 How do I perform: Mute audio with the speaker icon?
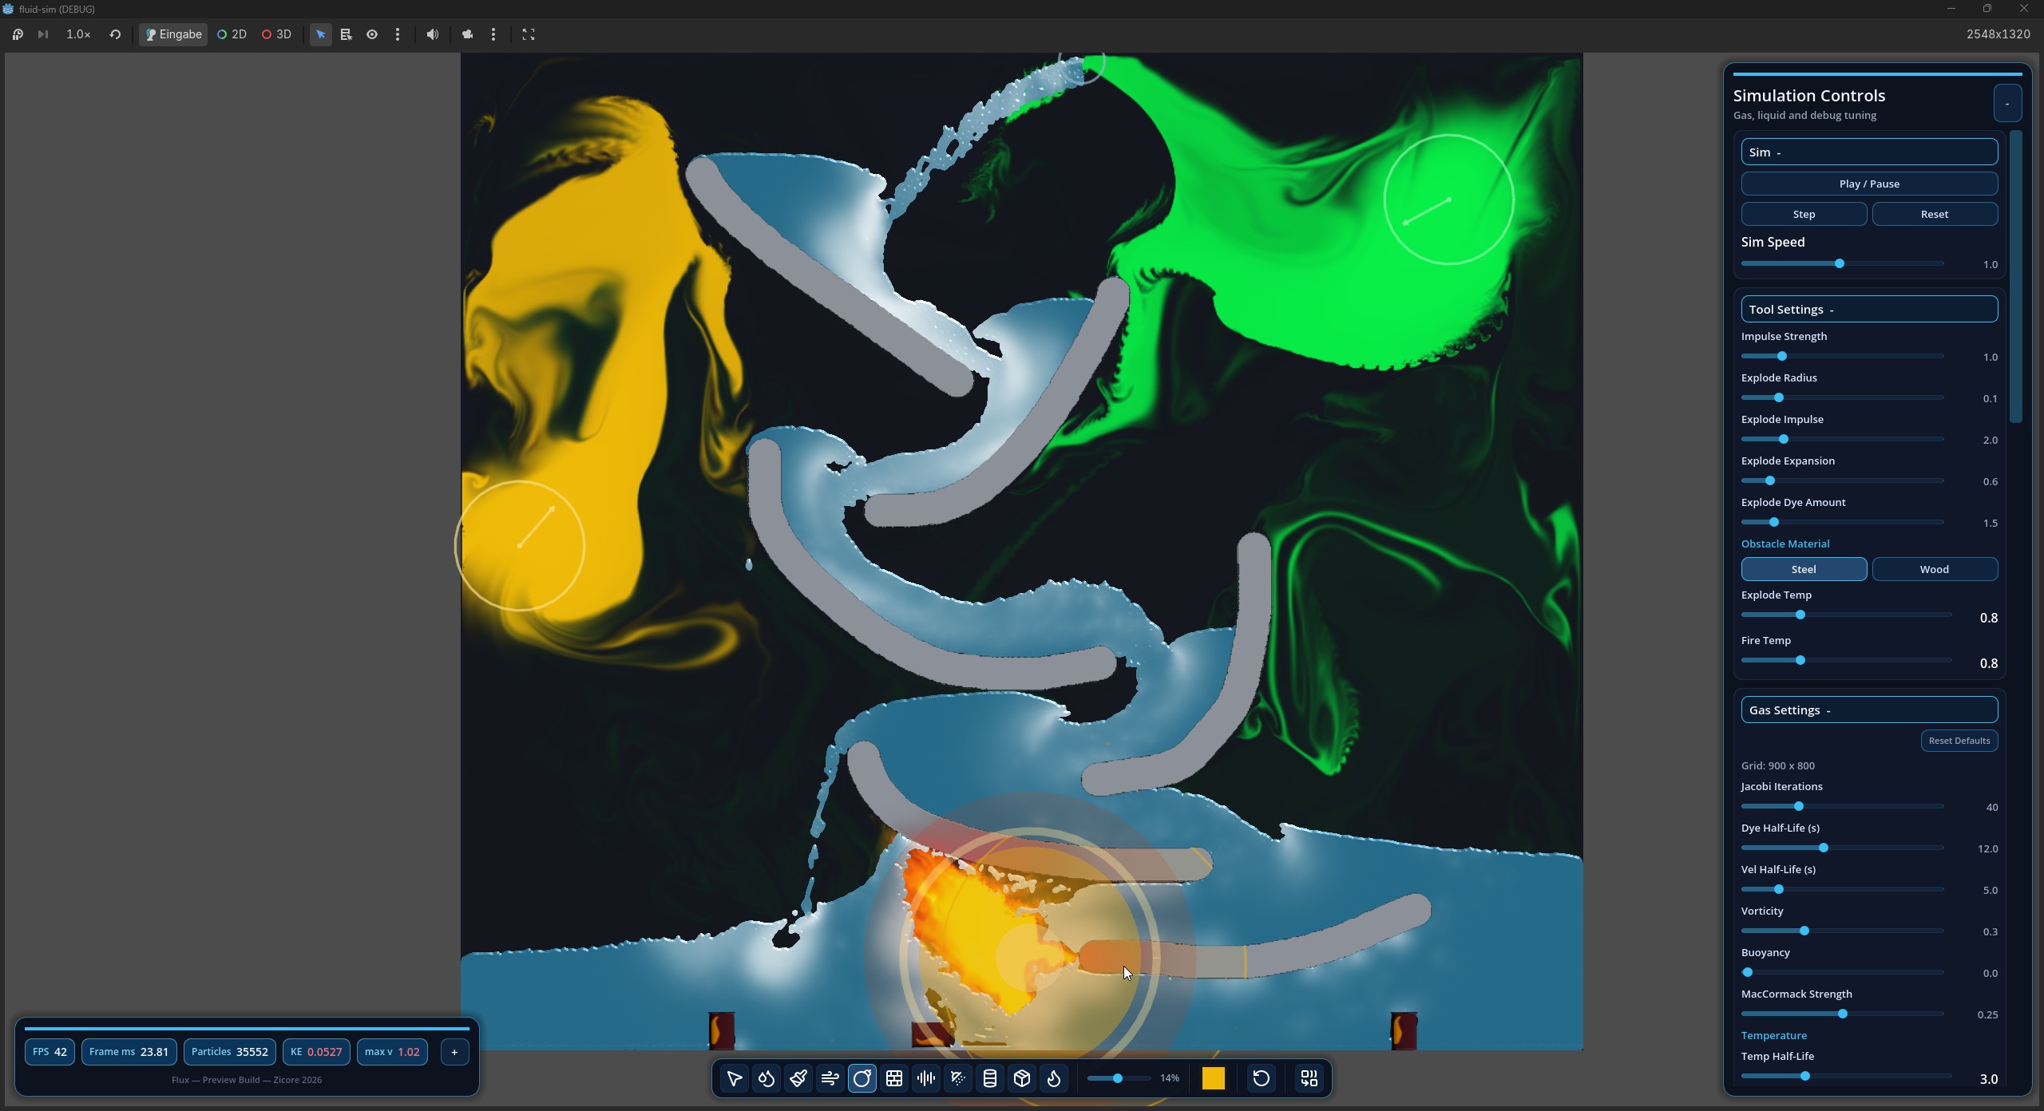click(x=433, y=34)
